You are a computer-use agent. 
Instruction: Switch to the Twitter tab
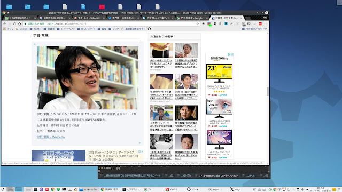coord(123,18)
